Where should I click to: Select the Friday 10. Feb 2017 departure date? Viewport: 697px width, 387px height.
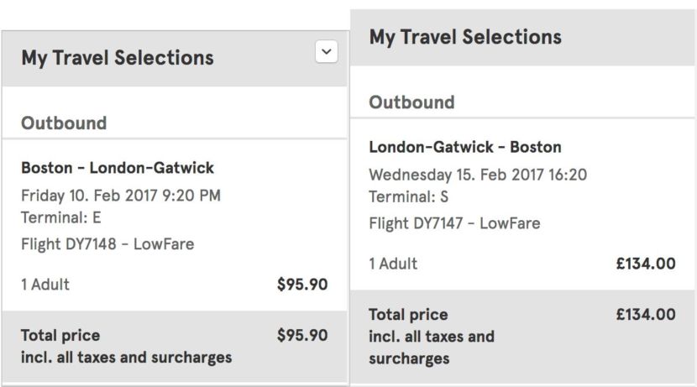(121, 196)
